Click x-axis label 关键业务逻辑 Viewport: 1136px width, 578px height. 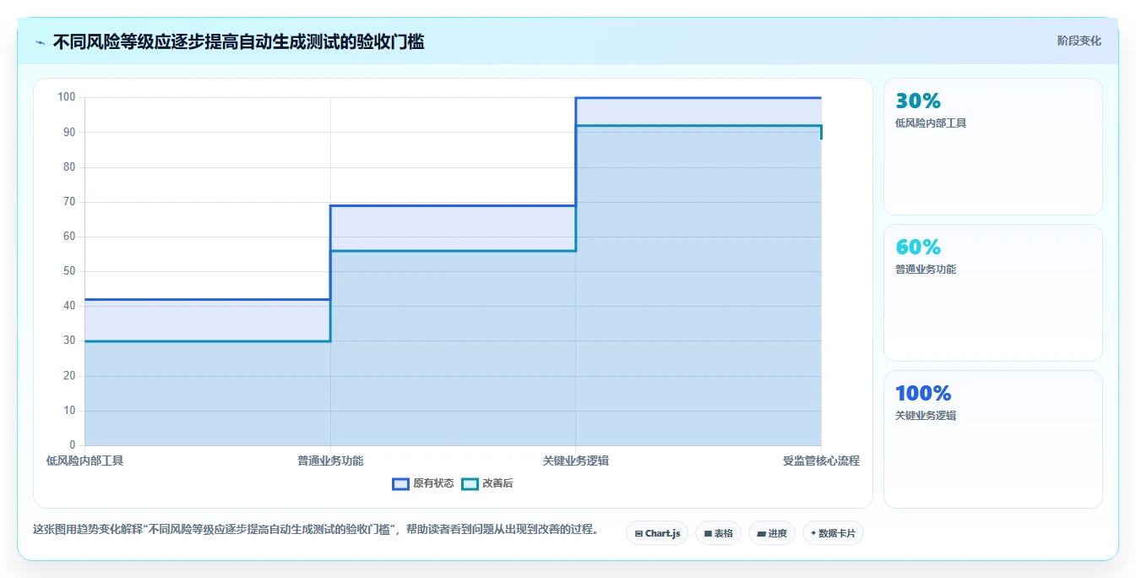[x=576, y=461]
